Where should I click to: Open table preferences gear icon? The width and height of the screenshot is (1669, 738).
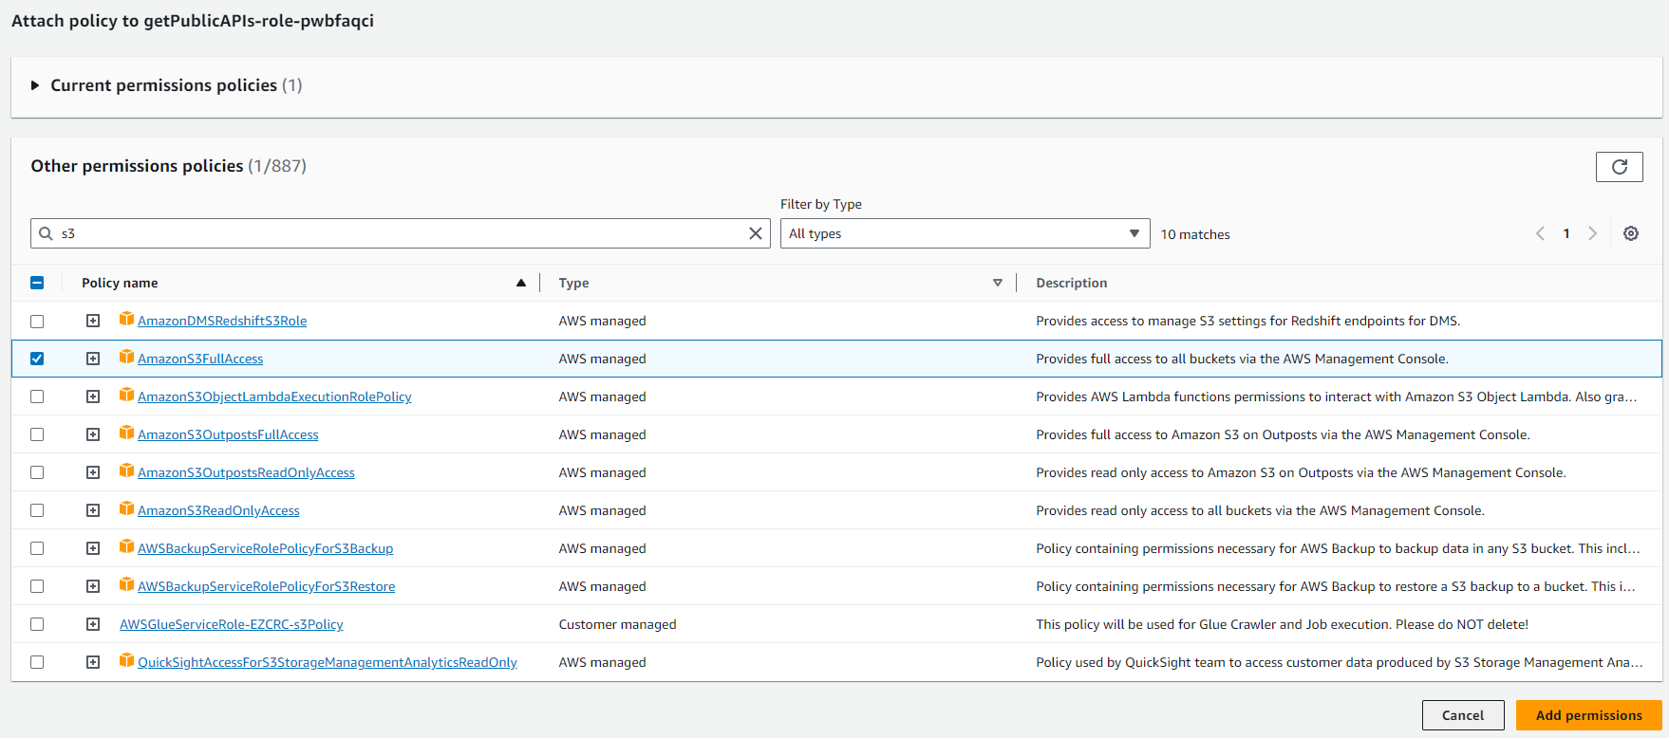[1630, 233]
